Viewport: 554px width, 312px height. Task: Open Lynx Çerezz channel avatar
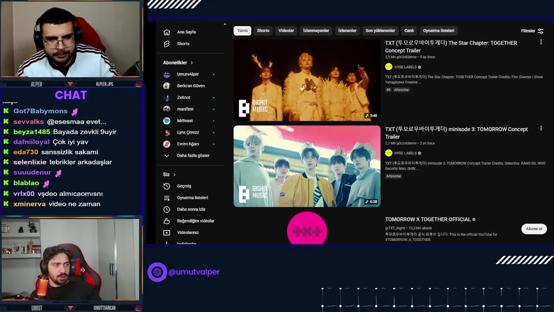[x=167, y=133]
